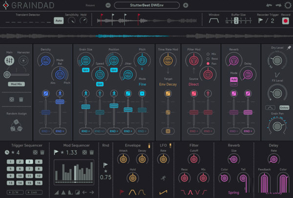Clear Mod Sequencer with trash icon
Screen dimensions: 293x198
pos(92,154)
